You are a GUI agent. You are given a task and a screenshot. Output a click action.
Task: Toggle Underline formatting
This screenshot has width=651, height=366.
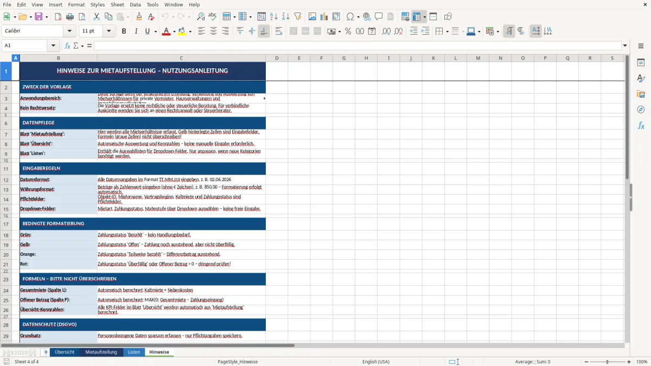tap(148, 31)
